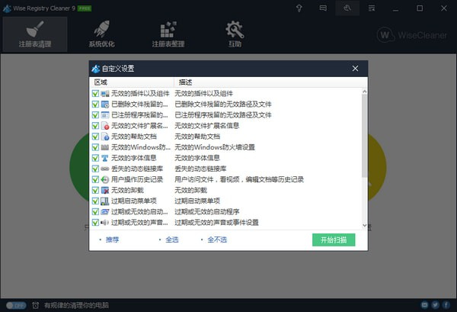Click the feedback message icon in title bar
This screenshot has width=457, height=312.
(x=323, y=8)
